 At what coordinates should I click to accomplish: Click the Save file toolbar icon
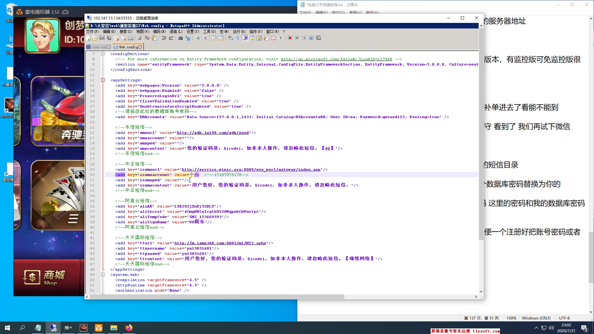pyautogui.click(x=102, y=38)
